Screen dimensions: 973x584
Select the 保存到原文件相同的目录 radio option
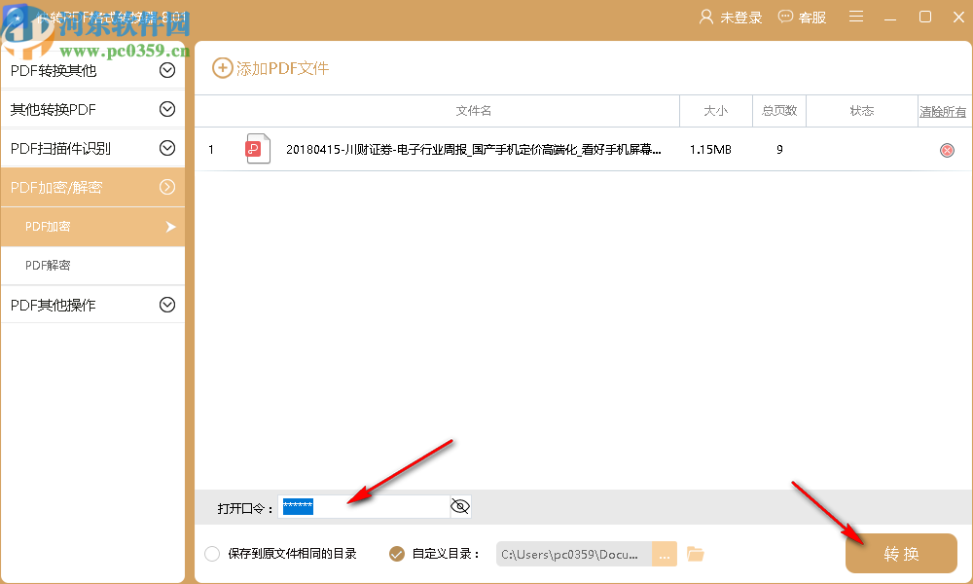tap(211, 553)
